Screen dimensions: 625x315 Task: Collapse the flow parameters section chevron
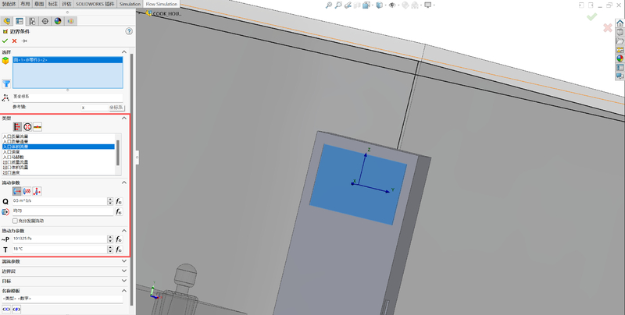pos(124,182)
